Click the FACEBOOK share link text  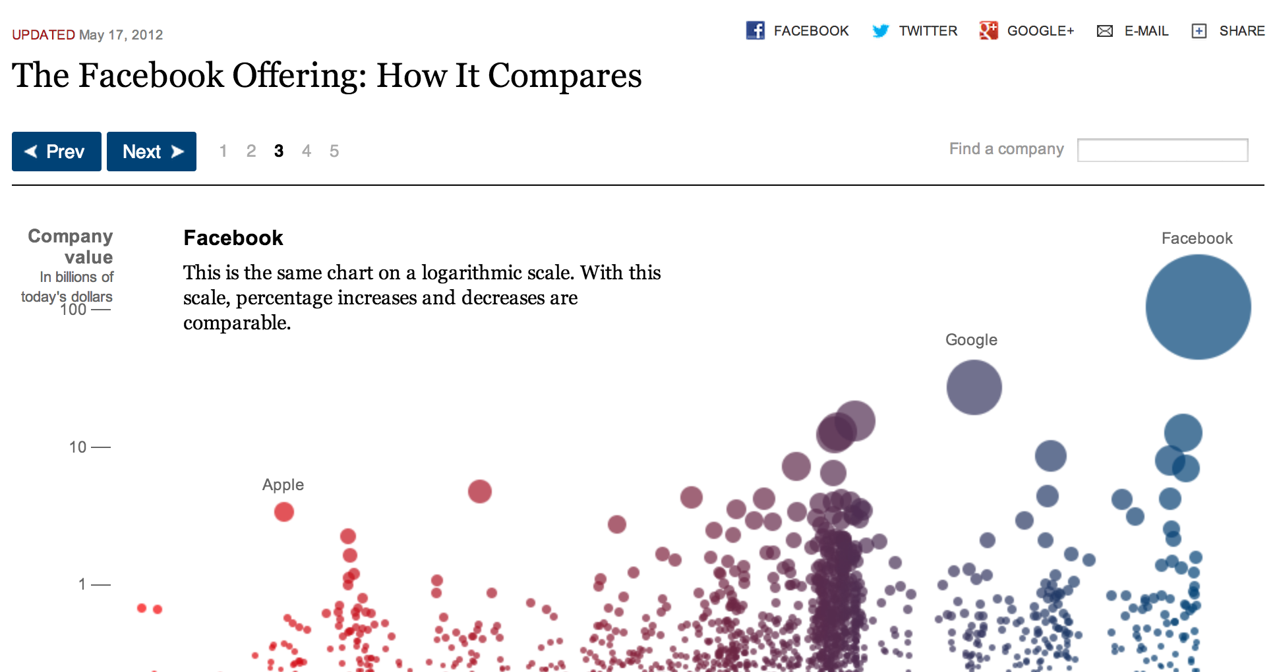[x=812, y=31]
